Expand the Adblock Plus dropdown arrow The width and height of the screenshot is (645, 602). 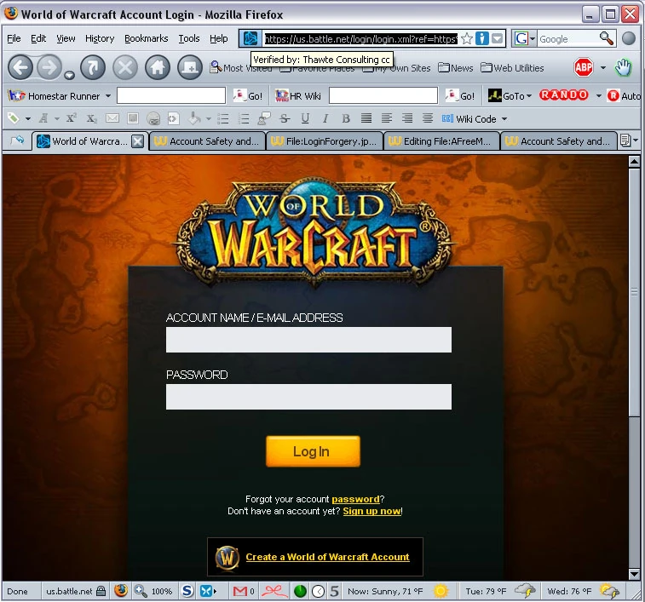603,68
